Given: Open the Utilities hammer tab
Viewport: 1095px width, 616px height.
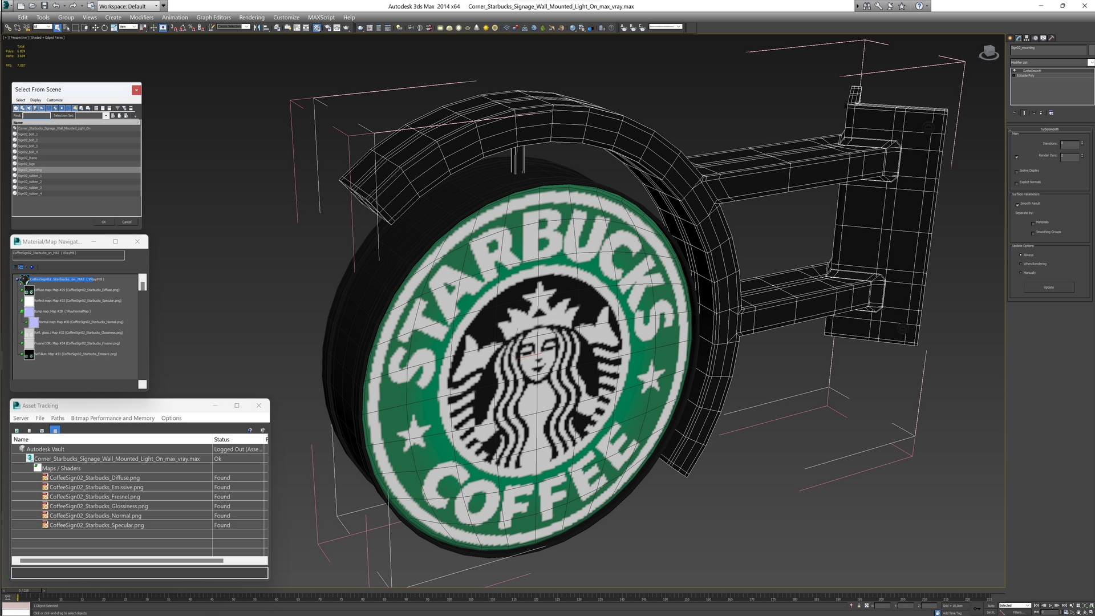Looking at the screenshot, I should pos(1051,38).
